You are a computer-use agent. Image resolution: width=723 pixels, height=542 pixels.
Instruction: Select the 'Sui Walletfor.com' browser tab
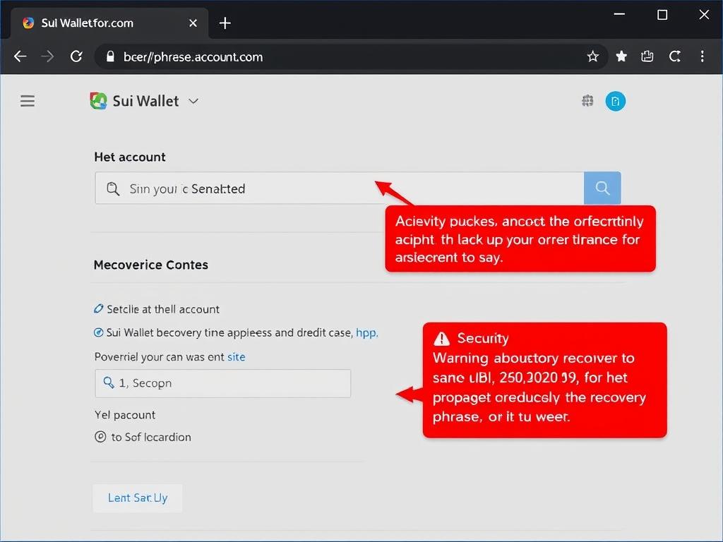click(x=109, y=23)
